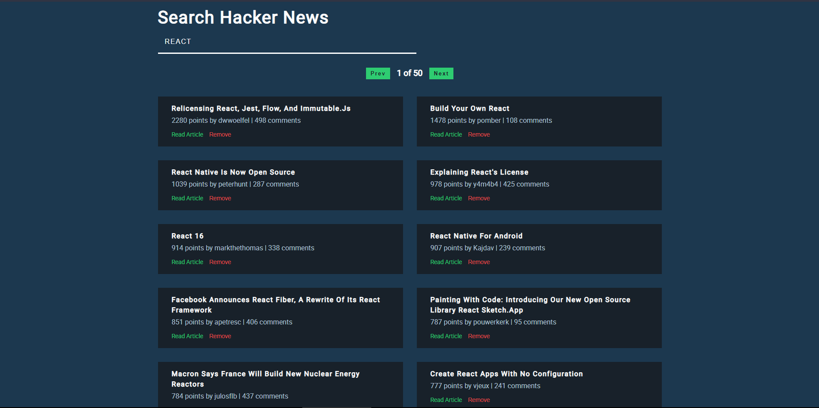Image resolution: width=819 pixels, height=408 pixels.
Task: Remove Create React Apps With No Configuration
Action: 479,400
